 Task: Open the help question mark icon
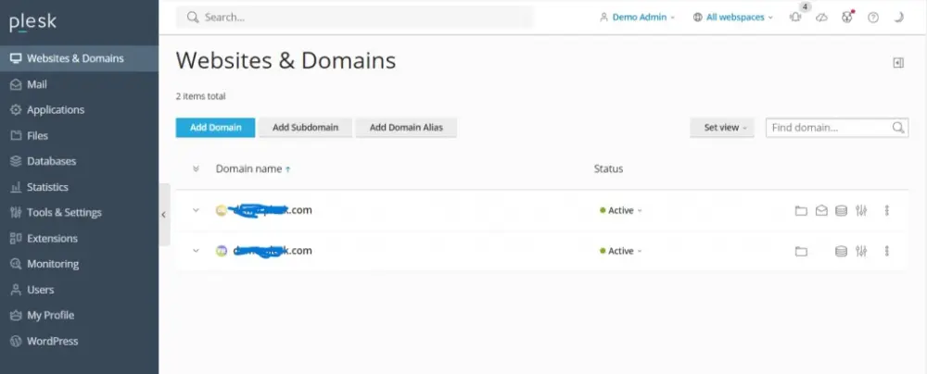click(x=873, y=18)
